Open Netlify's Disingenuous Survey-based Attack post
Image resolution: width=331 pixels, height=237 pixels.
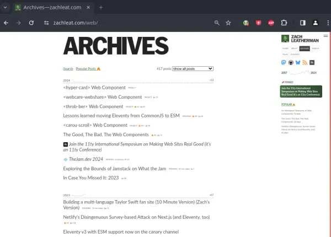pyautogui.click(x=136, y=217)
